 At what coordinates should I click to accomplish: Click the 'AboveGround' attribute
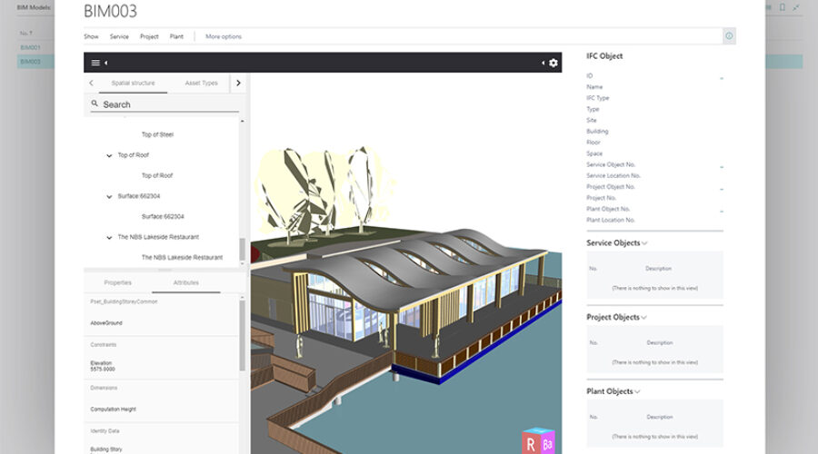[x=106, y=323]
